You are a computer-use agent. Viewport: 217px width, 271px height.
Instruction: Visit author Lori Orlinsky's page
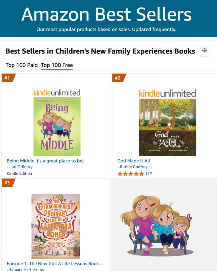click(21, 167)
